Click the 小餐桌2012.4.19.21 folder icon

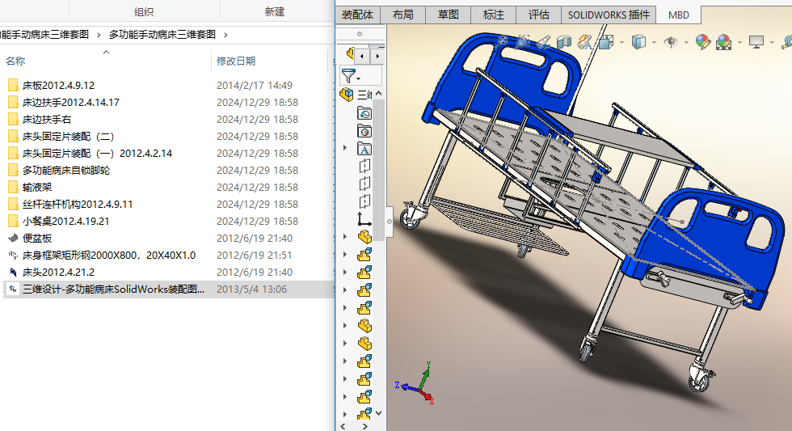click(13, 221)
